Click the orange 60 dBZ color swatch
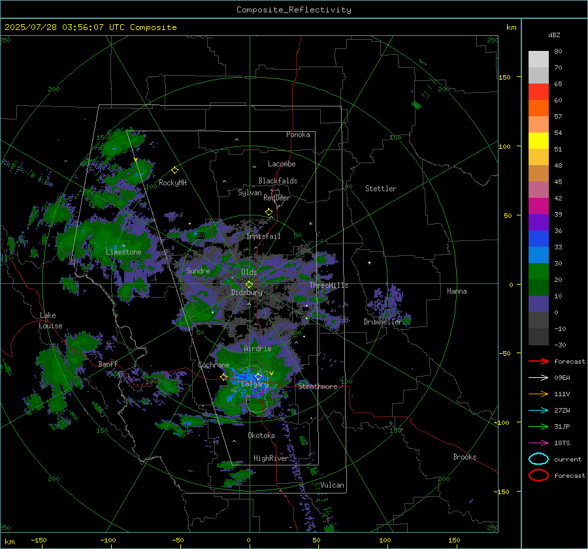The width and height of the screenshot is (588, 549). coord(538,108)
